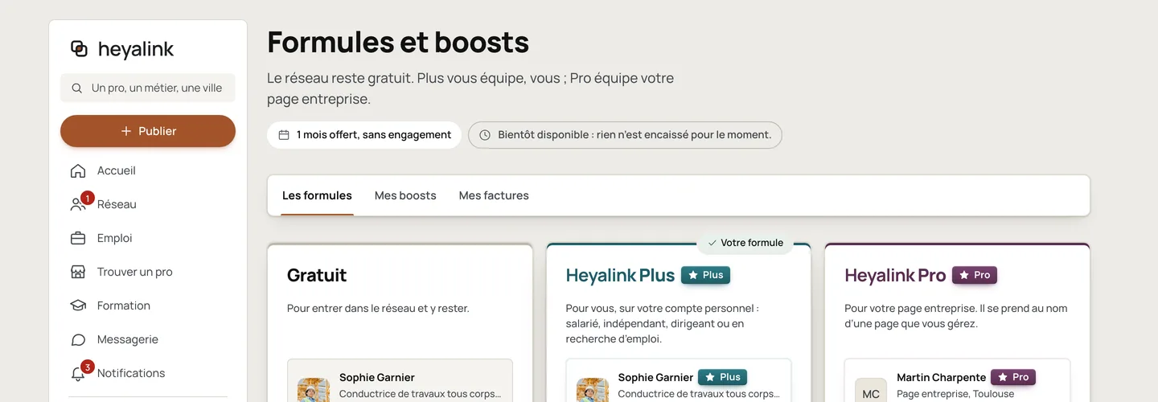Screen dimensions: 1158x402
Task: Click the Publier button
Action: (148, 131)
